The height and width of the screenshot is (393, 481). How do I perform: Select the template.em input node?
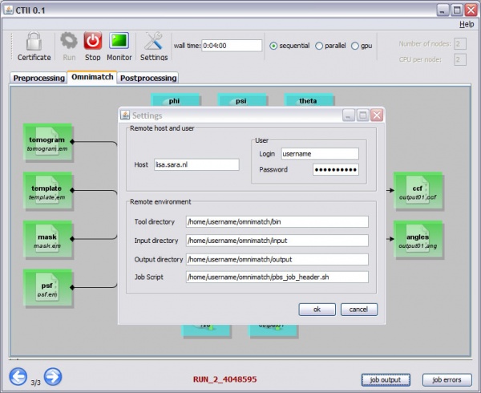coord(47,192)
